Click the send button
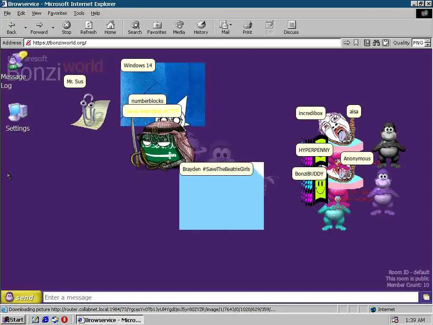Image resolution: width=433 pixels, height=325 pixels. pos(21,297)
